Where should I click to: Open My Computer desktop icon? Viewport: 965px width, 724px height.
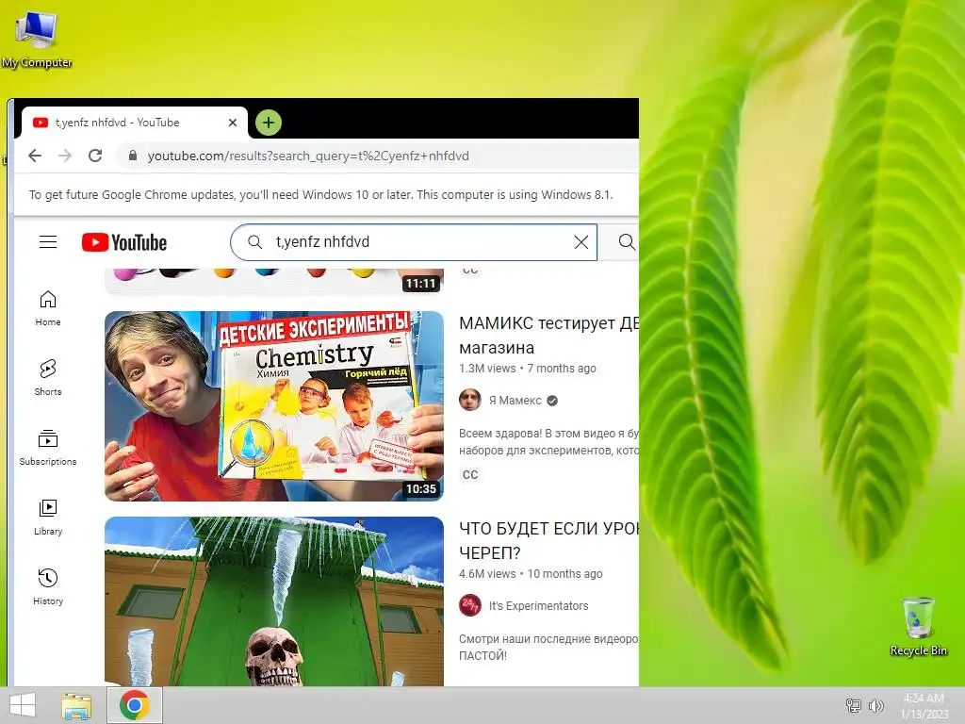(x=37, y=40)
